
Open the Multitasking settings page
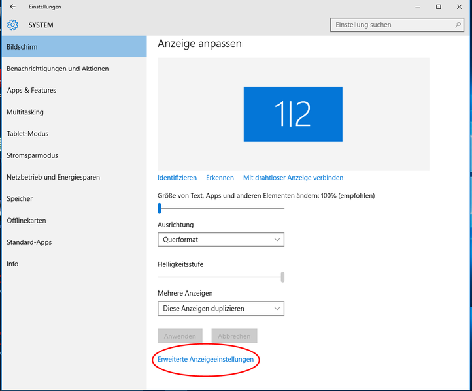[x=25, y=112]
